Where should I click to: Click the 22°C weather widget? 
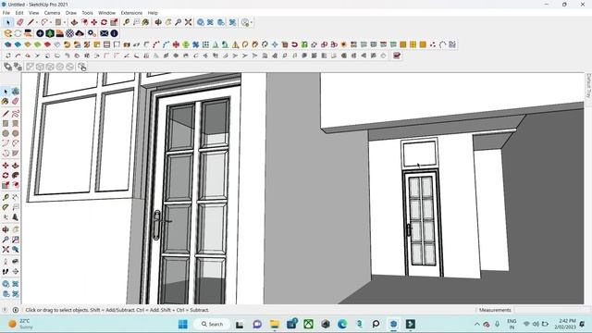click(x=20, y=324)
